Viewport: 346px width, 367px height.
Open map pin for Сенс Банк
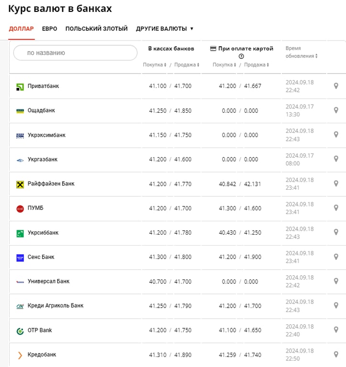click(336, 257)
